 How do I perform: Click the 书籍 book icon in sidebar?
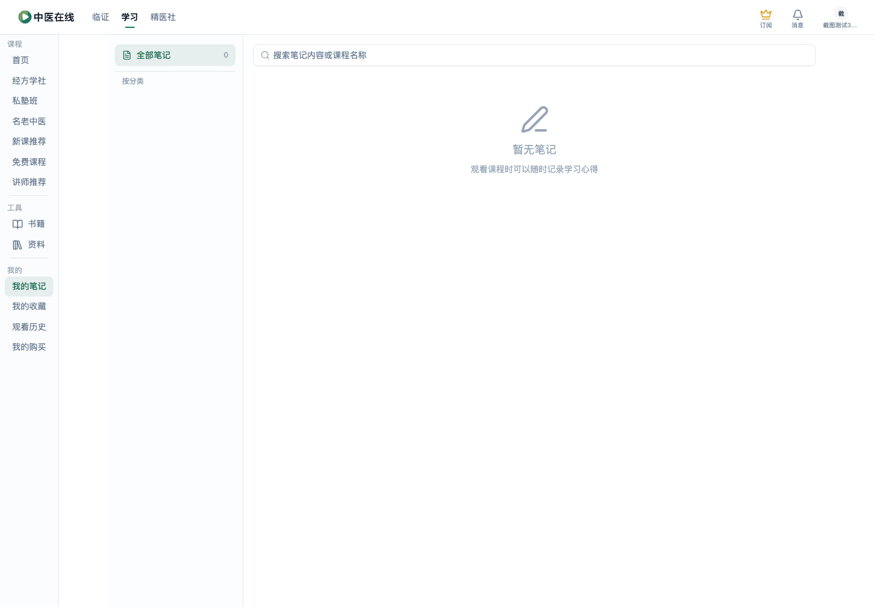tap(18, 224)
